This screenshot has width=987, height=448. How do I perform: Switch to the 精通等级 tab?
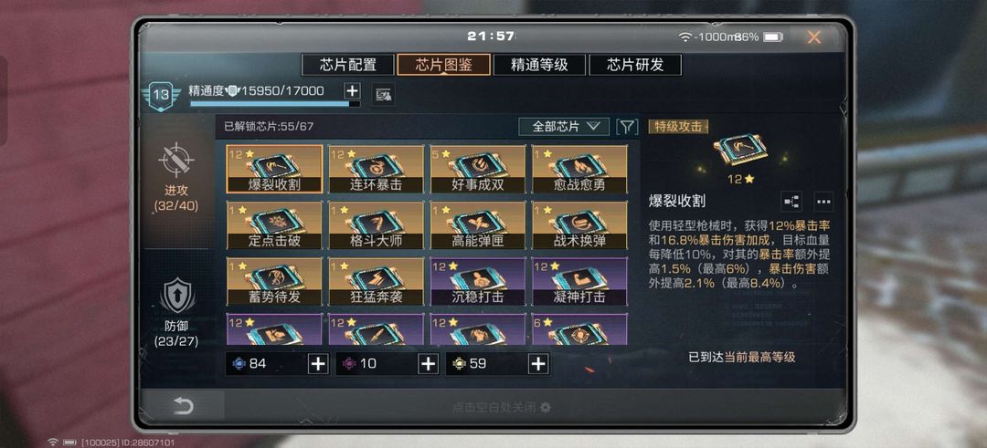coord(539,64)
